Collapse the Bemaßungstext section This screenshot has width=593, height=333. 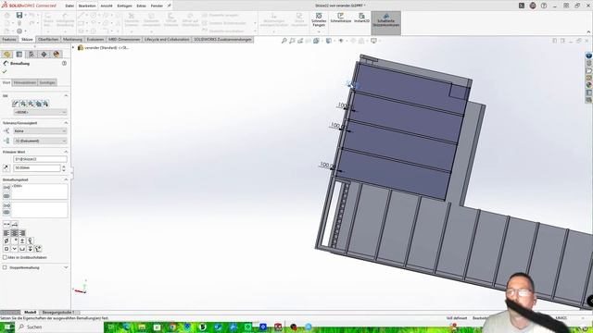[66, 179]
